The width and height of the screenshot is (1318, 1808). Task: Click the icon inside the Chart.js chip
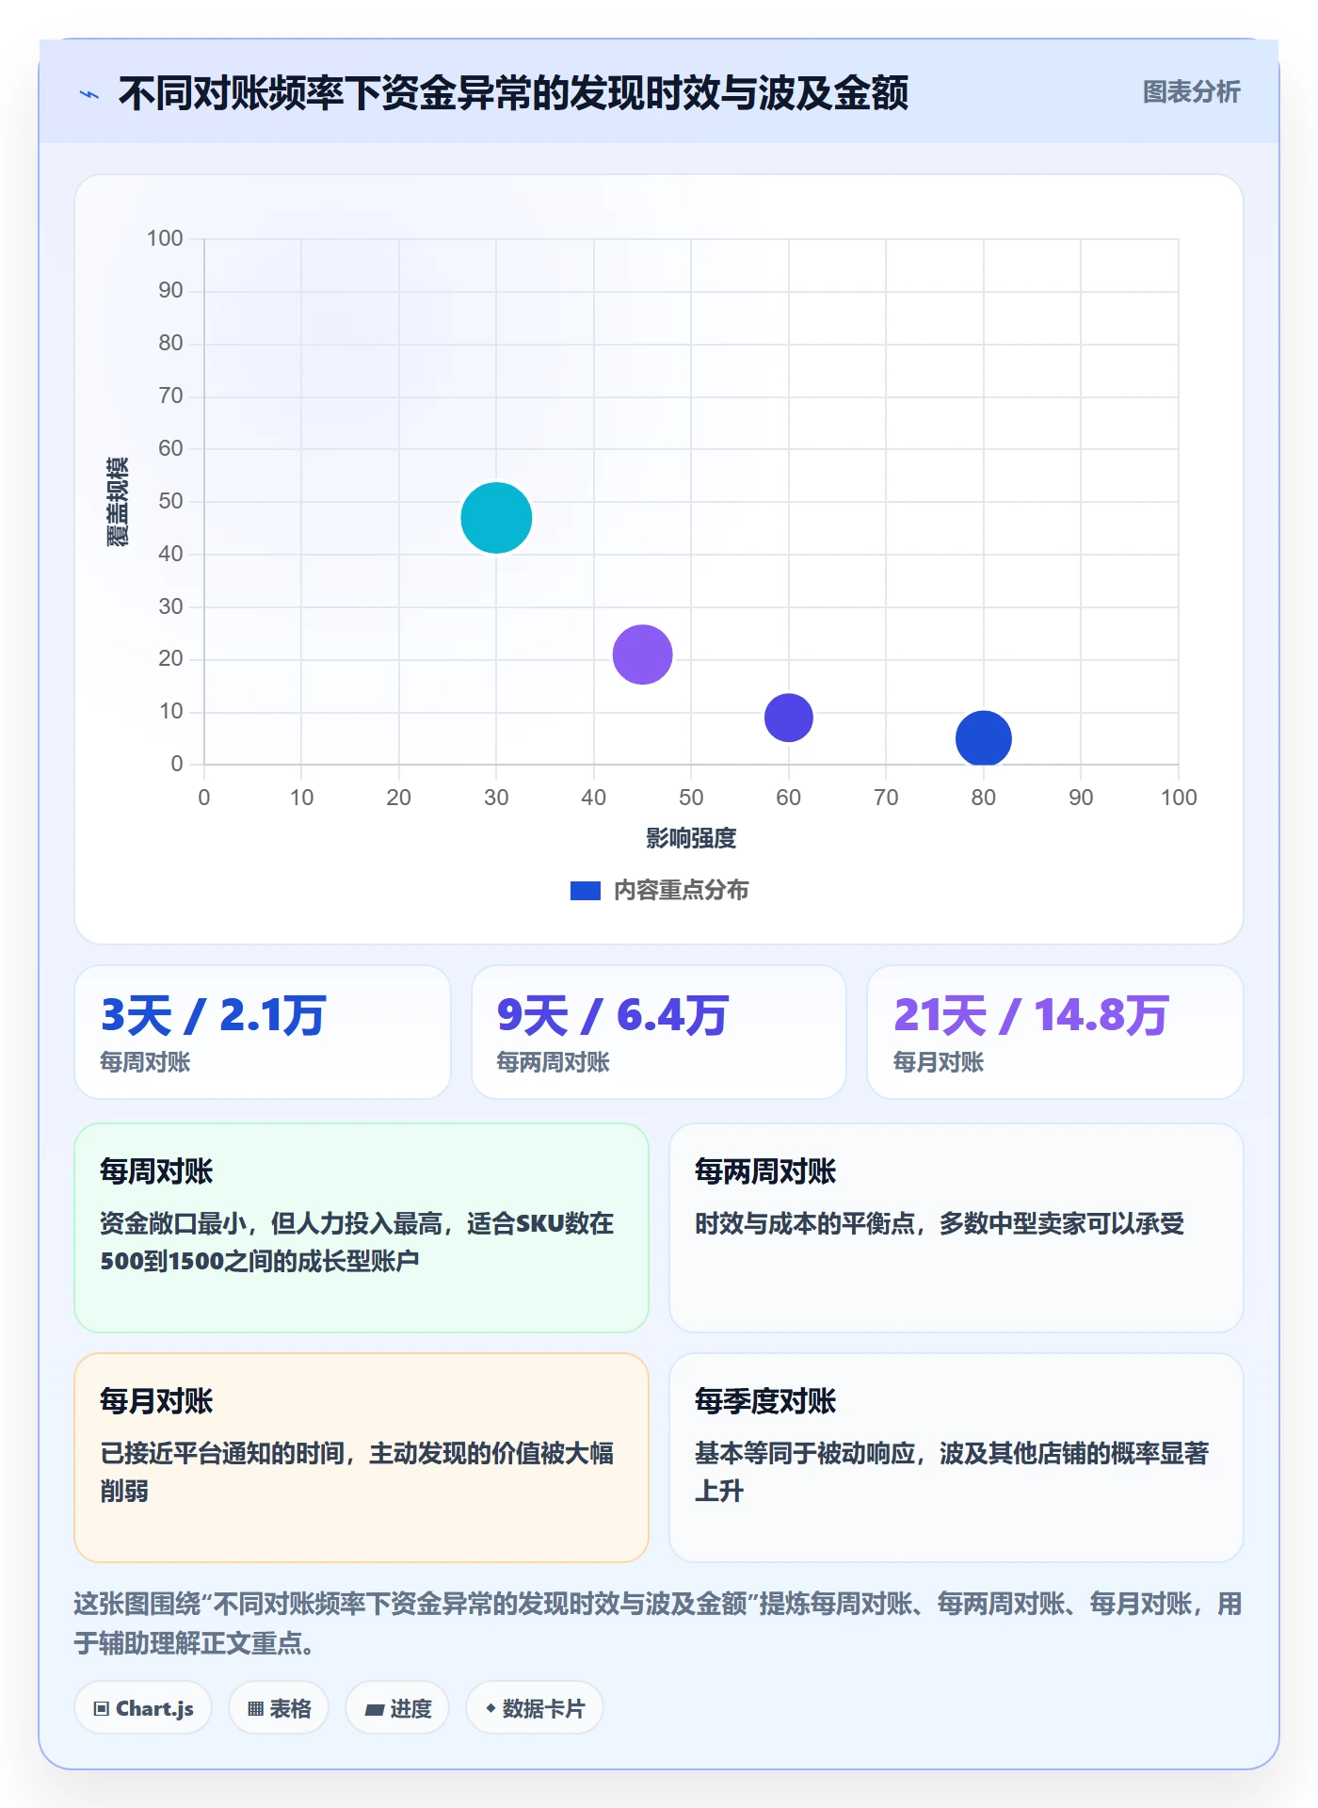tap(102, 1709)
